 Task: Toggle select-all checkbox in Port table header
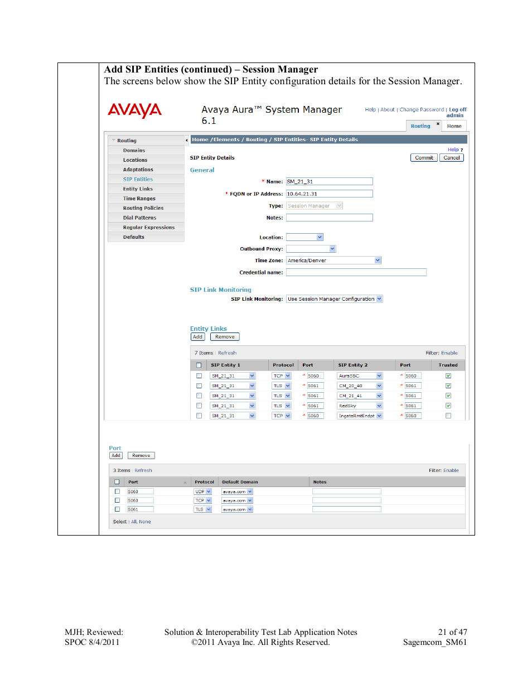pos(117,482)
